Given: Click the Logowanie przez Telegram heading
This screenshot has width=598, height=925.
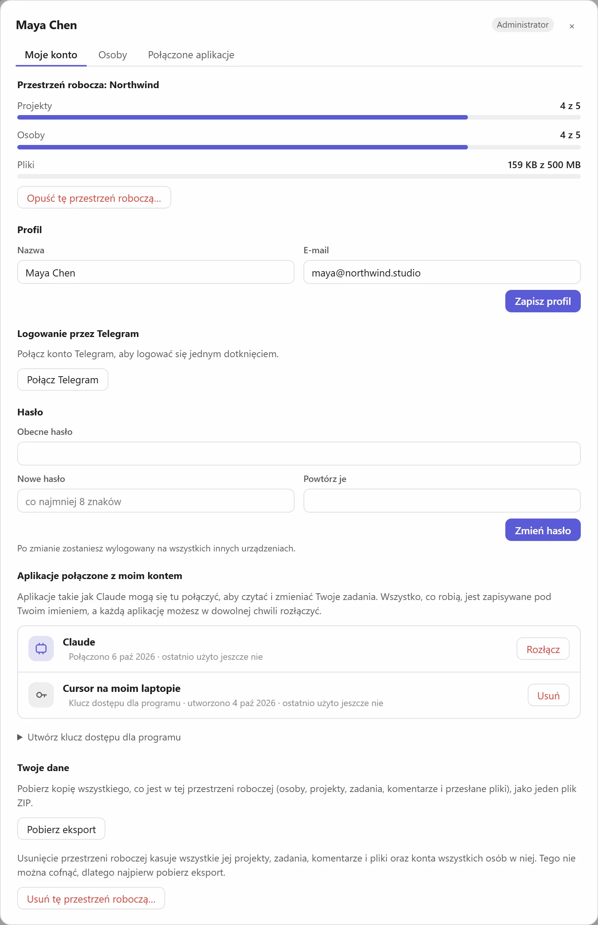Looking at the screenshot, I should tap(78, 334).
